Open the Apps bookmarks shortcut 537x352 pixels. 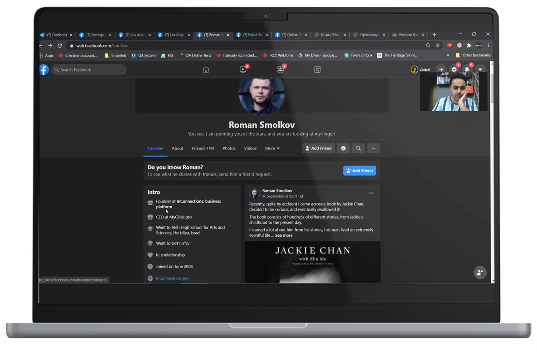[47, 55]
